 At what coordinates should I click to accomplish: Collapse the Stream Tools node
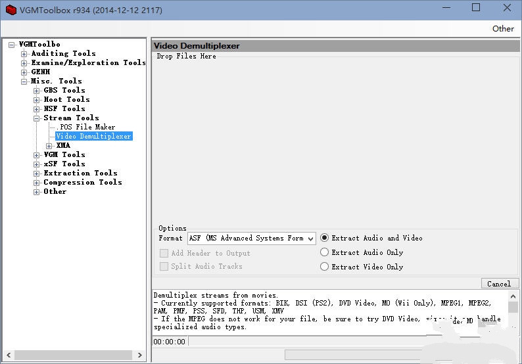tap(37, 118)
